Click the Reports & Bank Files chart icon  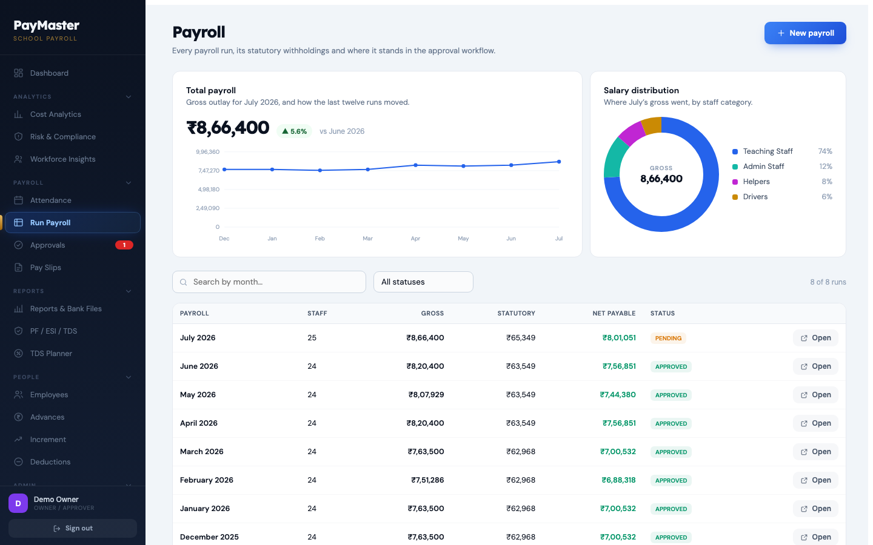pos(18,309)
